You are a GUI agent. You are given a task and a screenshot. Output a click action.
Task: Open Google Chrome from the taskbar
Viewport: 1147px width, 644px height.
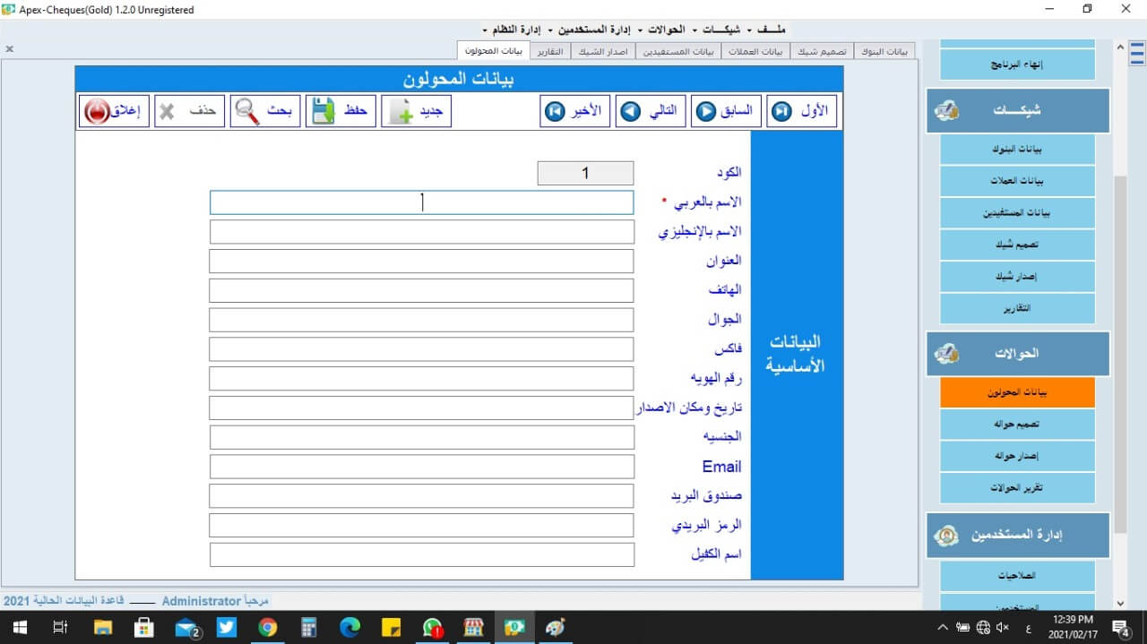pos(267,627)
